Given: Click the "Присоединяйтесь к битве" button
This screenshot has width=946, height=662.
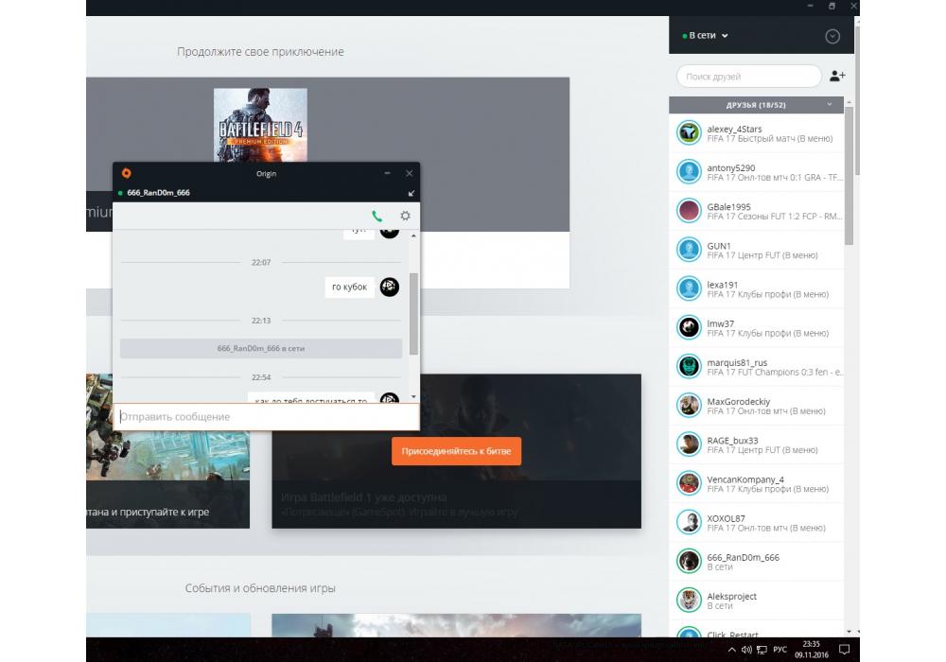Looking at the screenshot, I should click(456, 451).
